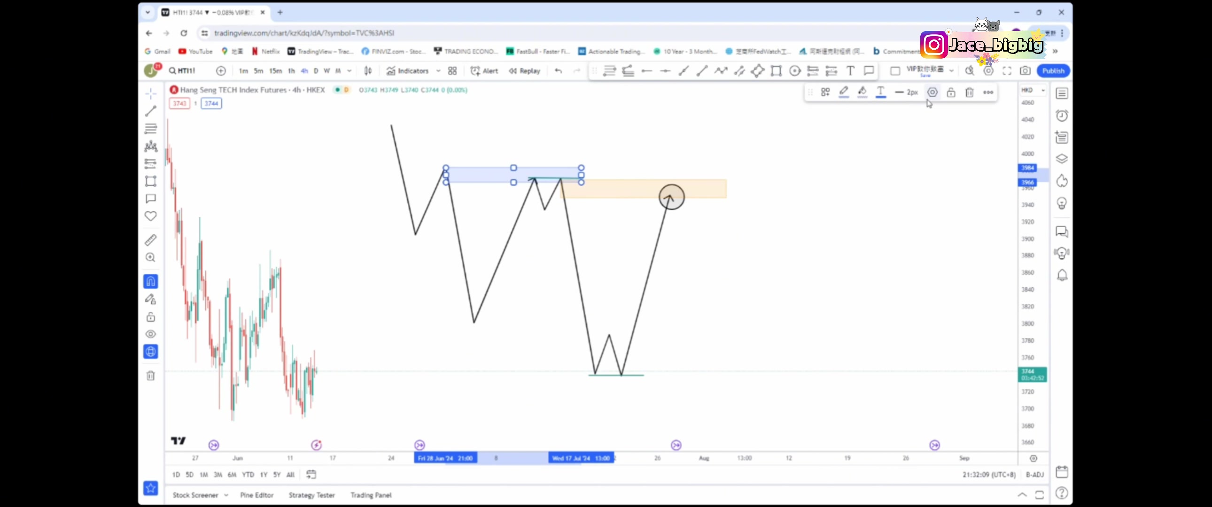The width and height of the screenshot is (1212, 507).
Task: Open indicator templates grid
Action: [x=452, y=70]
